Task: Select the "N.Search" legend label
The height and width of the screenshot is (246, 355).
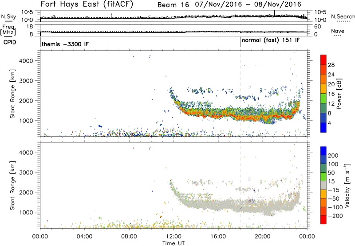Action: coord(343,16)
